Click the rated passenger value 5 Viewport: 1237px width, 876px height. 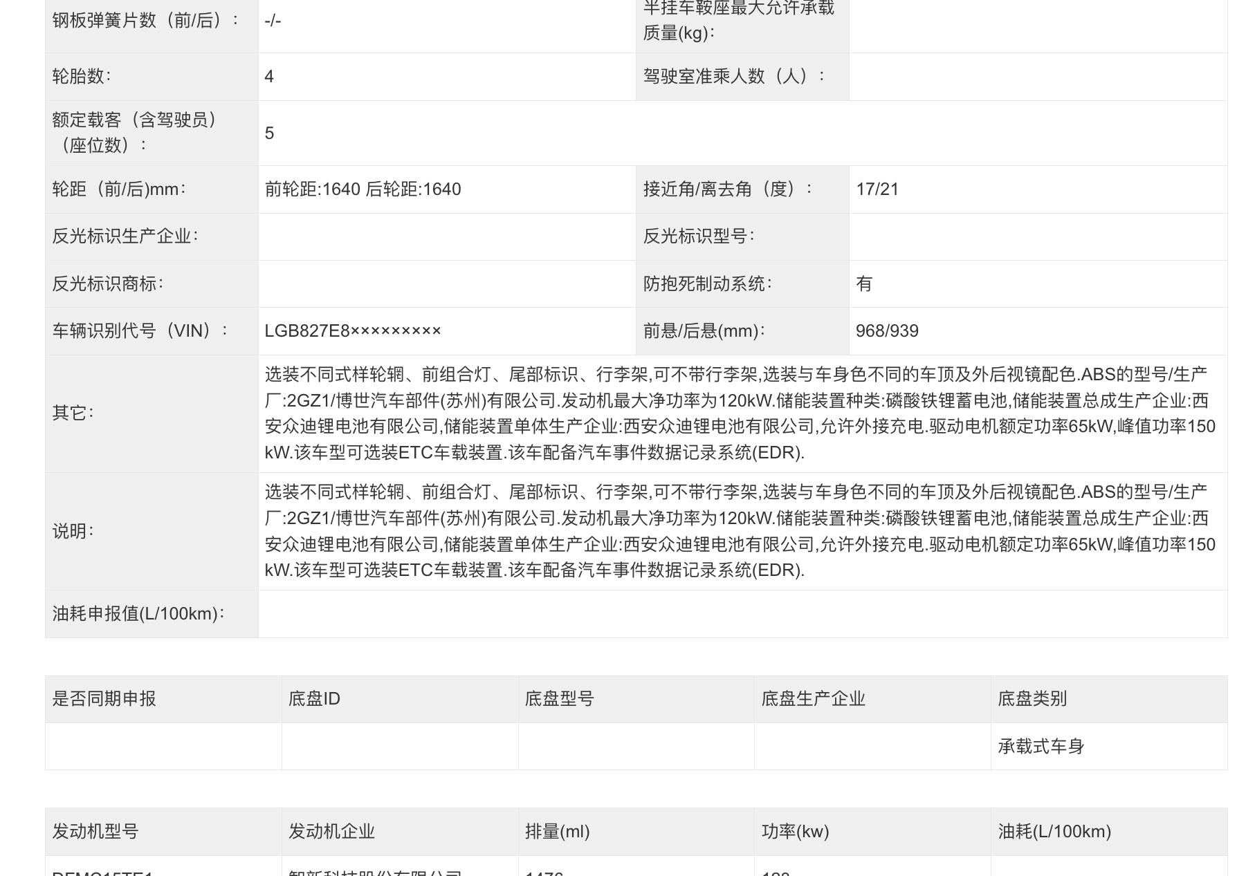[270, 133]
